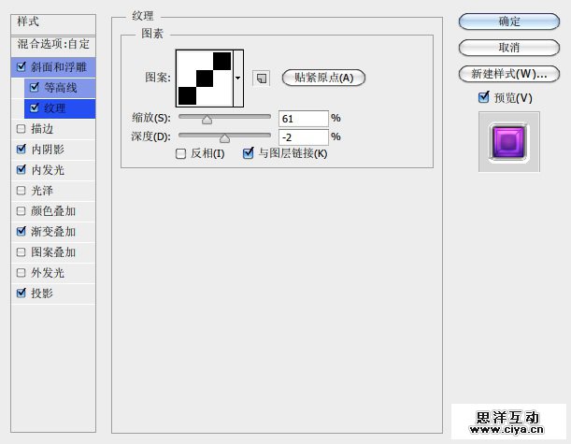Open the pattern picker dropdown arrow

[238, 79]
